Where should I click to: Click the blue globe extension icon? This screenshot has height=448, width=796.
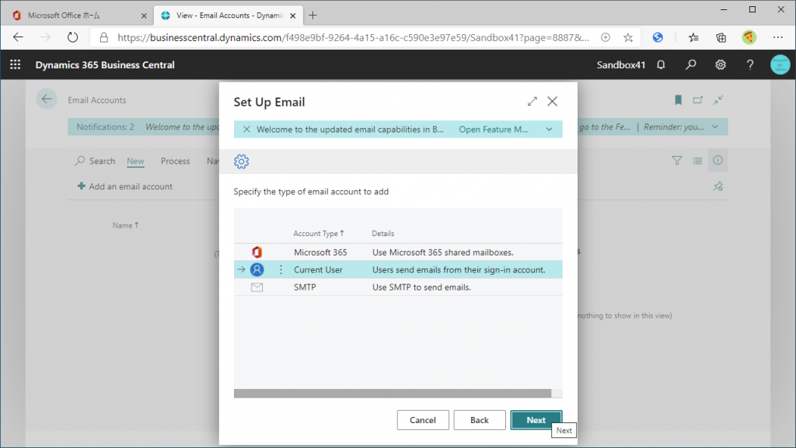pyautogui.click(x=658, y=37)
